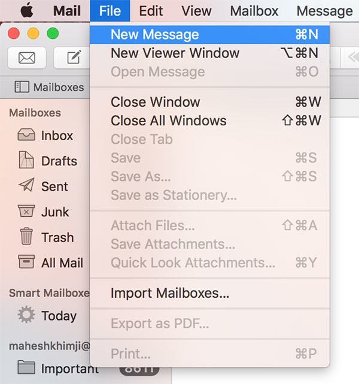Open the Mail application menu
Viewport: 359px width, 384px height.
click(67, 11)
